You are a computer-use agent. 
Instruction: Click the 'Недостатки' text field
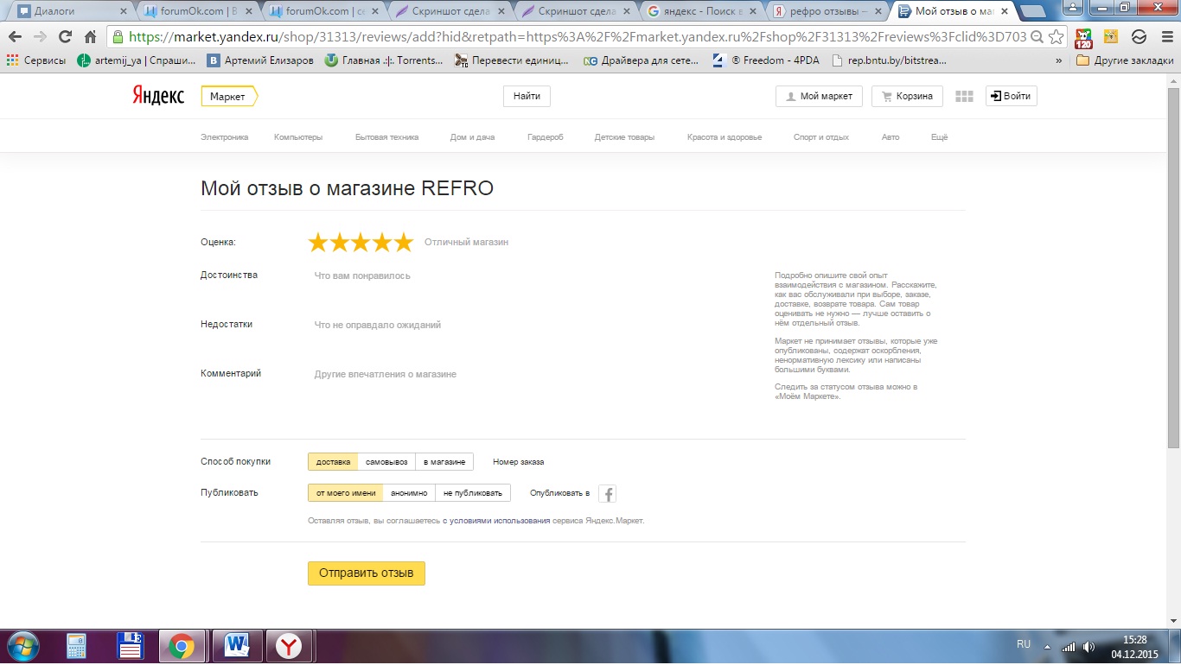coord(532,326)
